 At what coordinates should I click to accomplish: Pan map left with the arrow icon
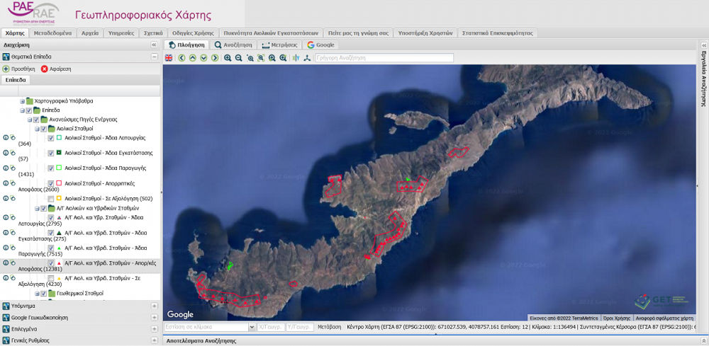click(182, 58)
